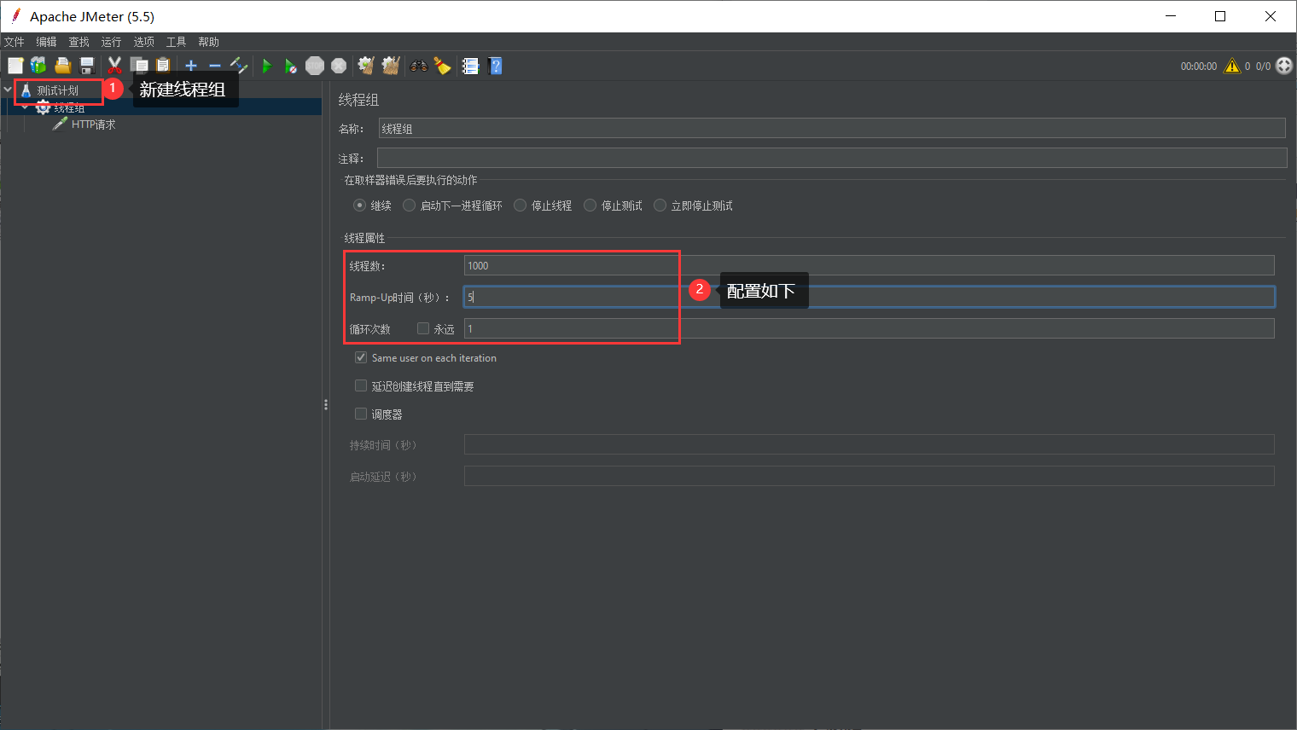This screenshot has width=1297, height=730.
Task: Click the Reset Search icon
Action: point(442,66)
